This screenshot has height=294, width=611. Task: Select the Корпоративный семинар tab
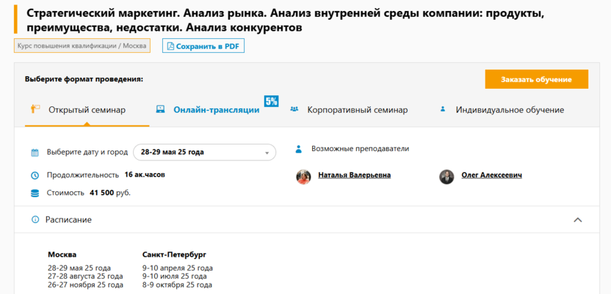357,110
